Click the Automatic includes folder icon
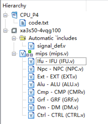108x124 pixels. (x=23, y=38)
